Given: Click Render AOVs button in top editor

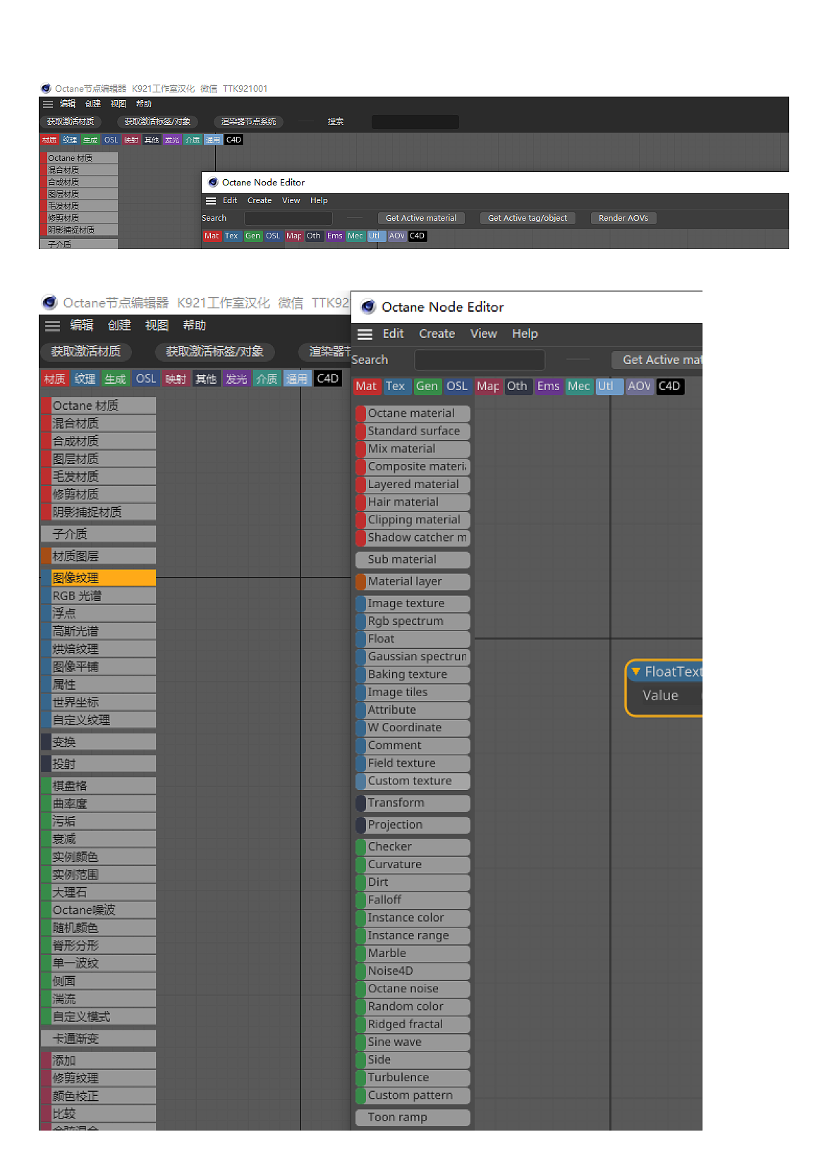Looking at the screenshot, I should click(x=623, y=218).
